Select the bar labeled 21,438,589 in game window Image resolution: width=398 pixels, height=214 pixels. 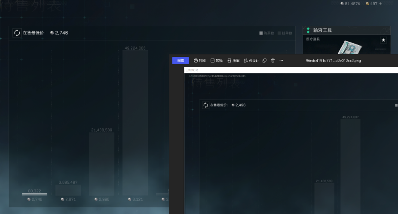click(x=101, y=164)
